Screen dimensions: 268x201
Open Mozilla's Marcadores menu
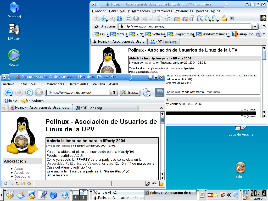[55, 84]
